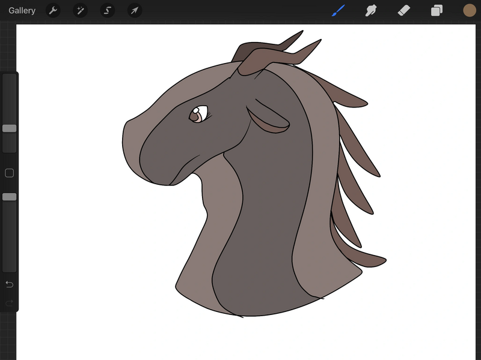Undo the last stroke

coord(10,284)
